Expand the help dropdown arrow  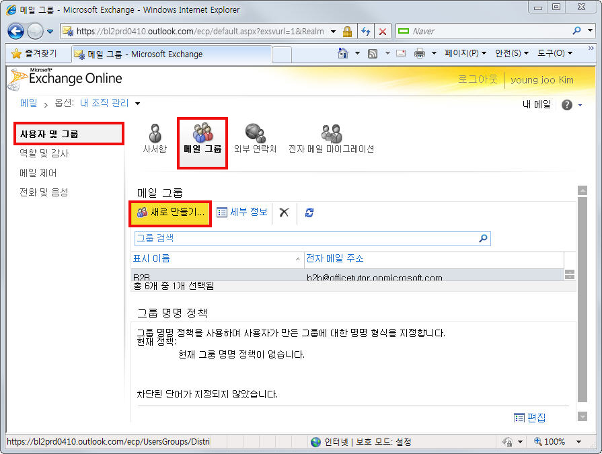click(580, 105)
